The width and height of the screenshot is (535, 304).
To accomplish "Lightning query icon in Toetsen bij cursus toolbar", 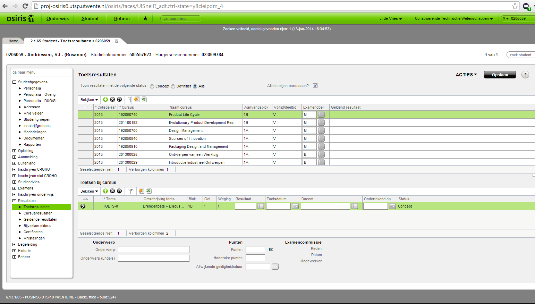I will point(141,191).
